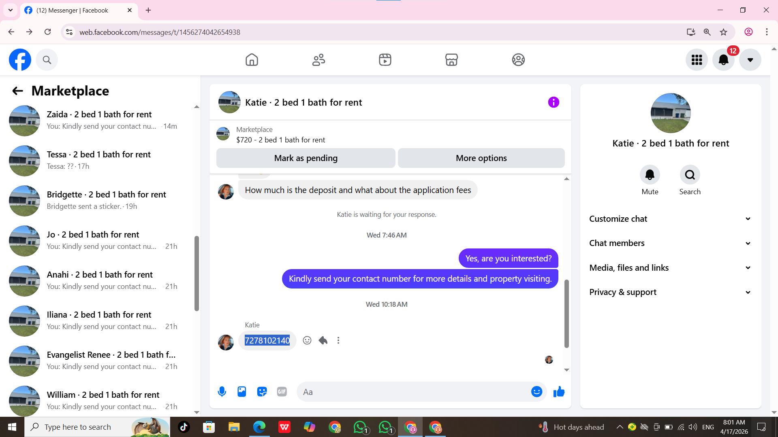The height and width of the screenshot is (437, 778).
Task: Open the Marketplace tab in the top navigation
Action: click(x=451, y=60)
